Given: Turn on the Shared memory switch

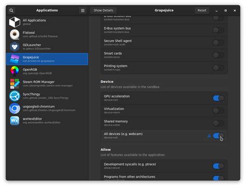Looking at the screenshot, I should tap(218, 123).
